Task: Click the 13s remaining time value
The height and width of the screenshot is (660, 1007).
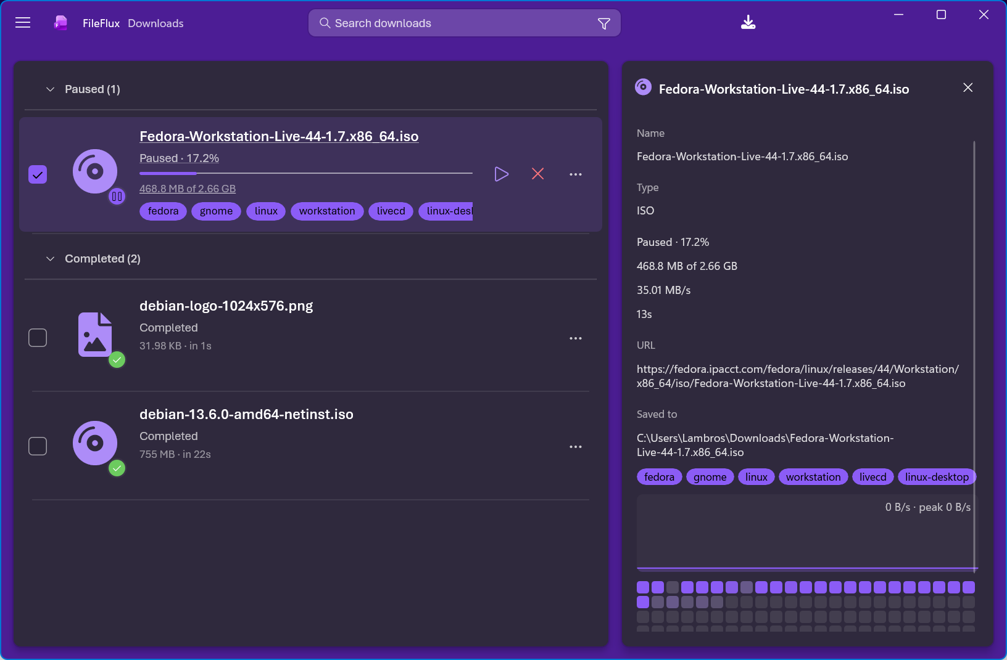Action: tap(644, 314)
